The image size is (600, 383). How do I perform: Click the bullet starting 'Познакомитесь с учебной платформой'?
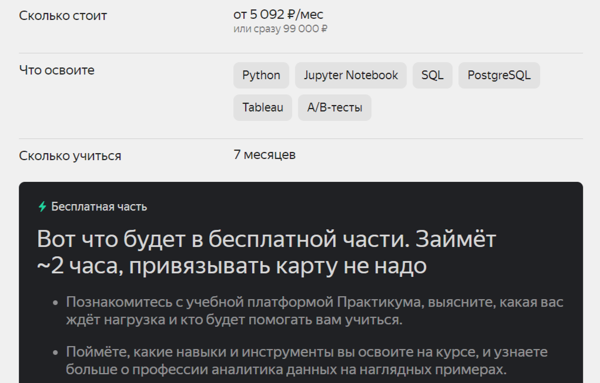[x=314, y=311]
